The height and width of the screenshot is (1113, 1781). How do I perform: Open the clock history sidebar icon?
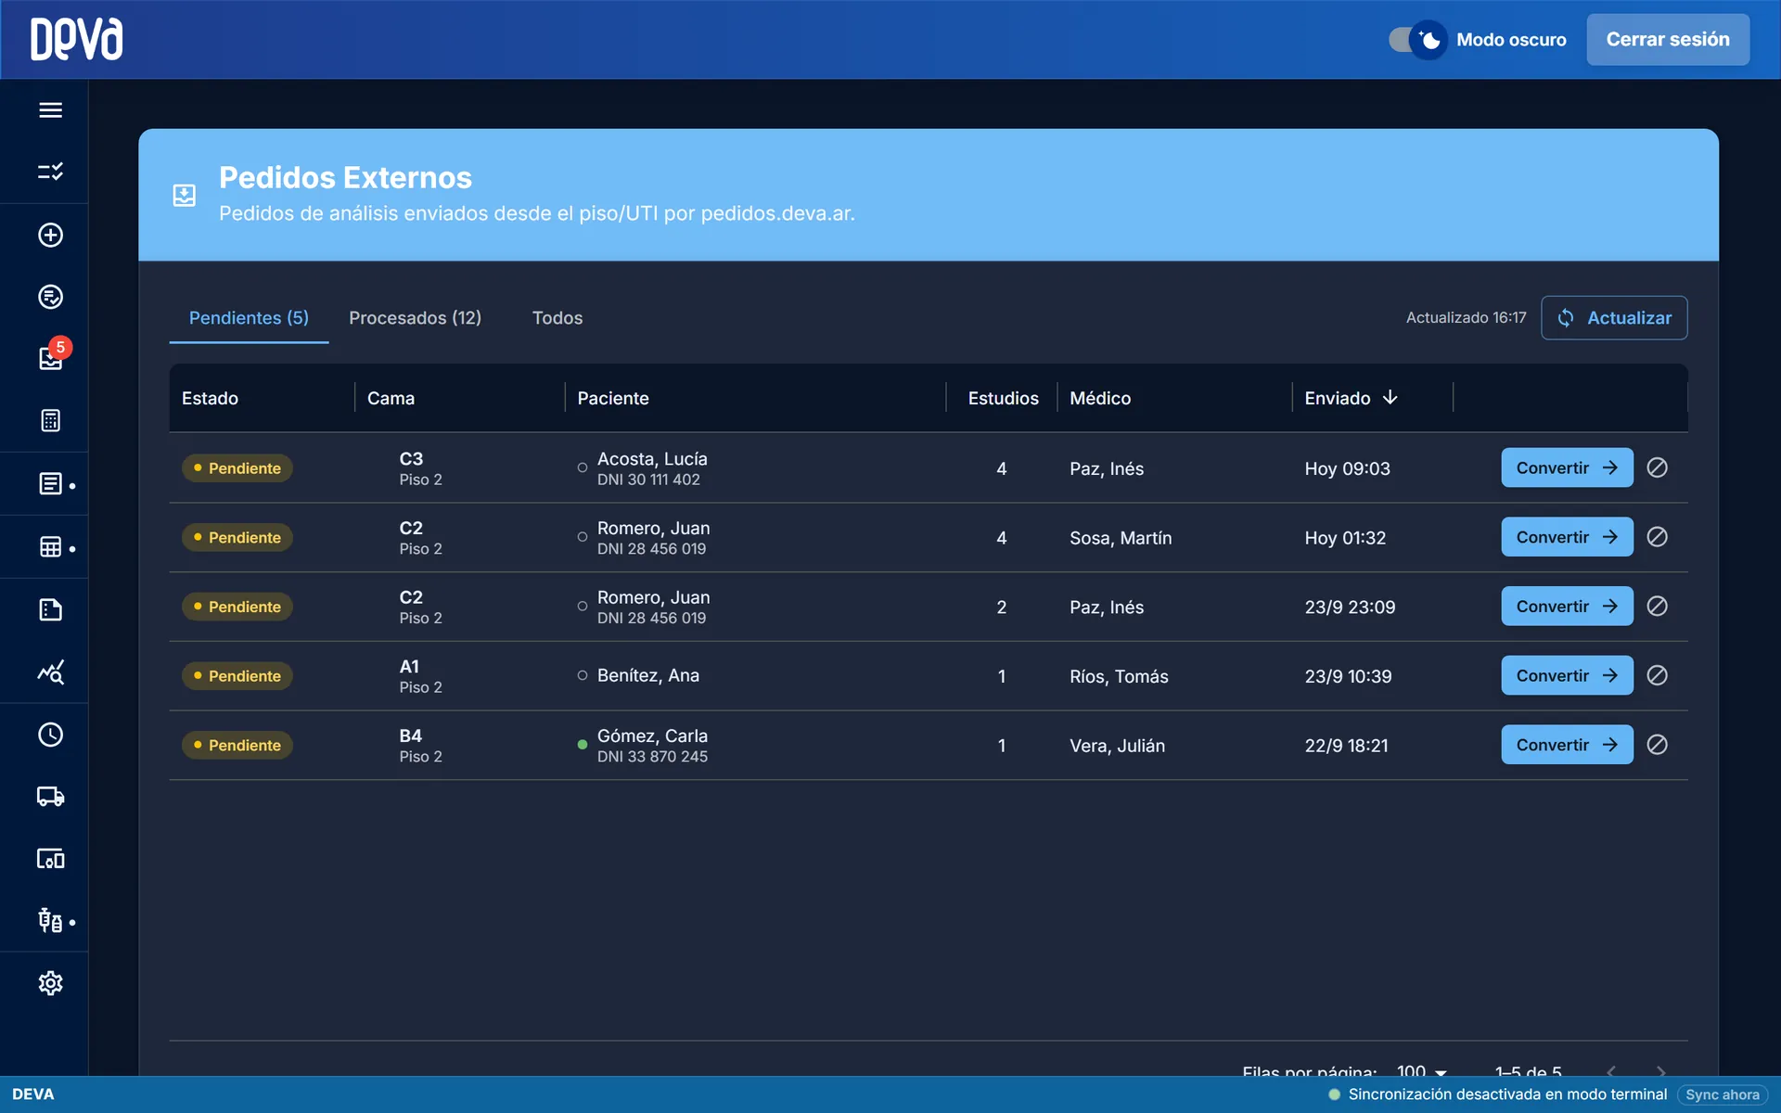click(50, 735)
